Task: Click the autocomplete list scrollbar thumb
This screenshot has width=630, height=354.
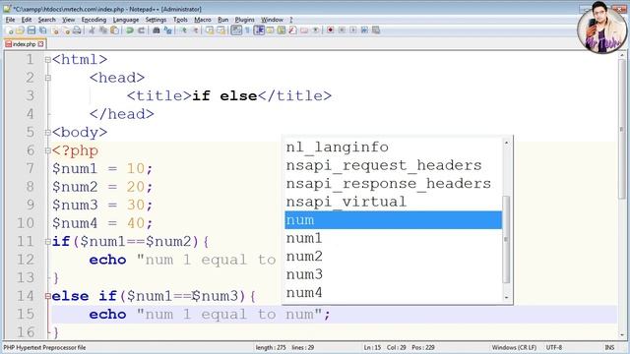Action: (x=506, y=239)
